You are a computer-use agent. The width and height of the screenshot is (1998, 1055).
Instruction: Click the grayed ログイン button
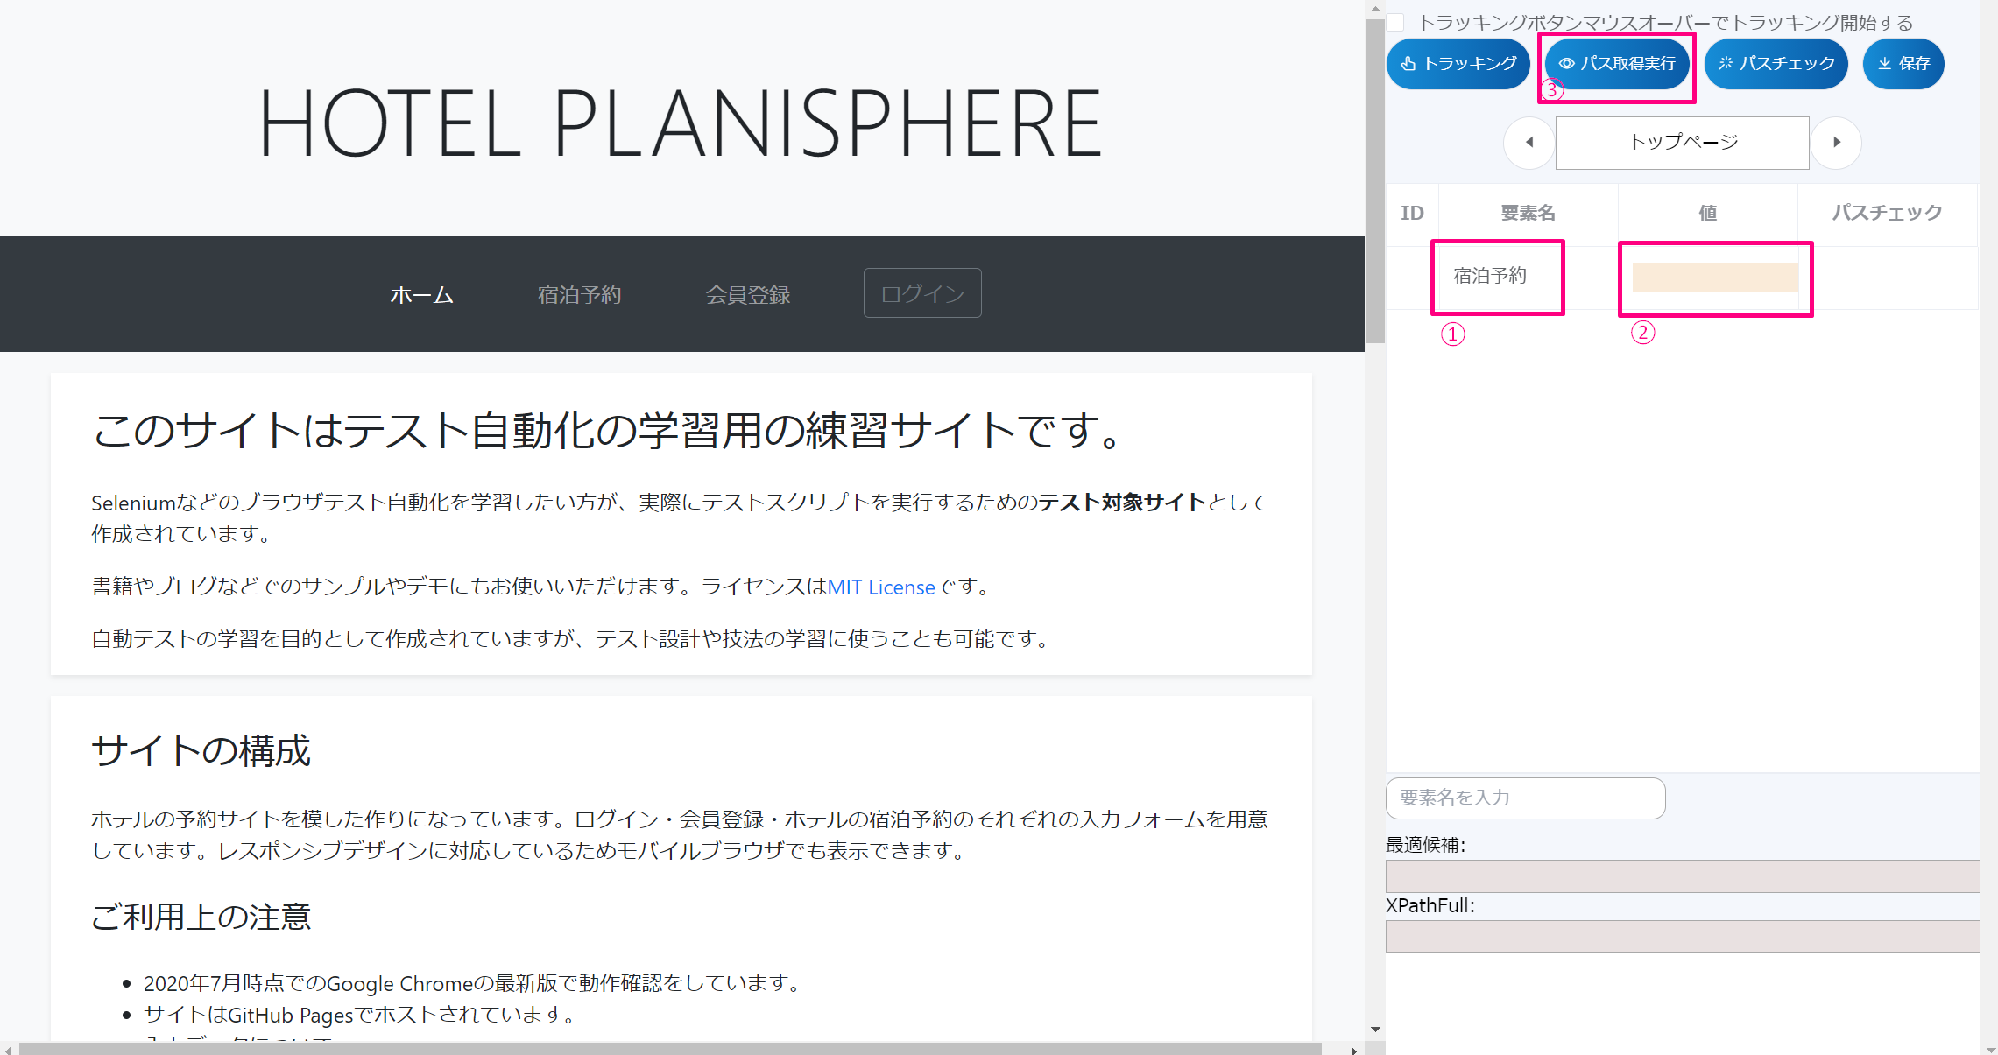click(x=921, y=293)
